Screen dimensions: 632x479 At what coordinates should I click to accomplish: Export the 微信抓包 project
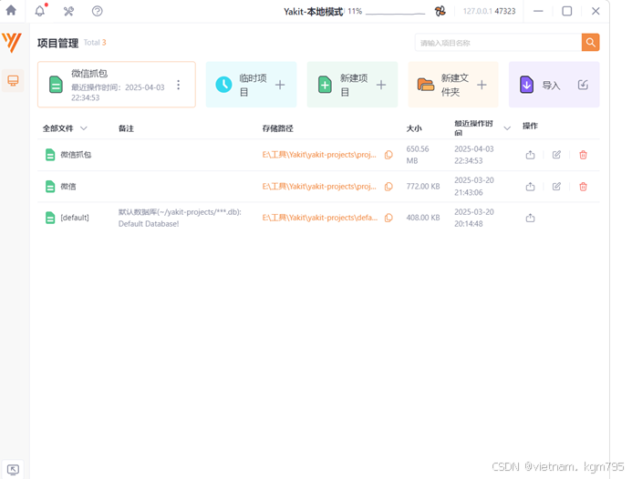tap(530, 155)
